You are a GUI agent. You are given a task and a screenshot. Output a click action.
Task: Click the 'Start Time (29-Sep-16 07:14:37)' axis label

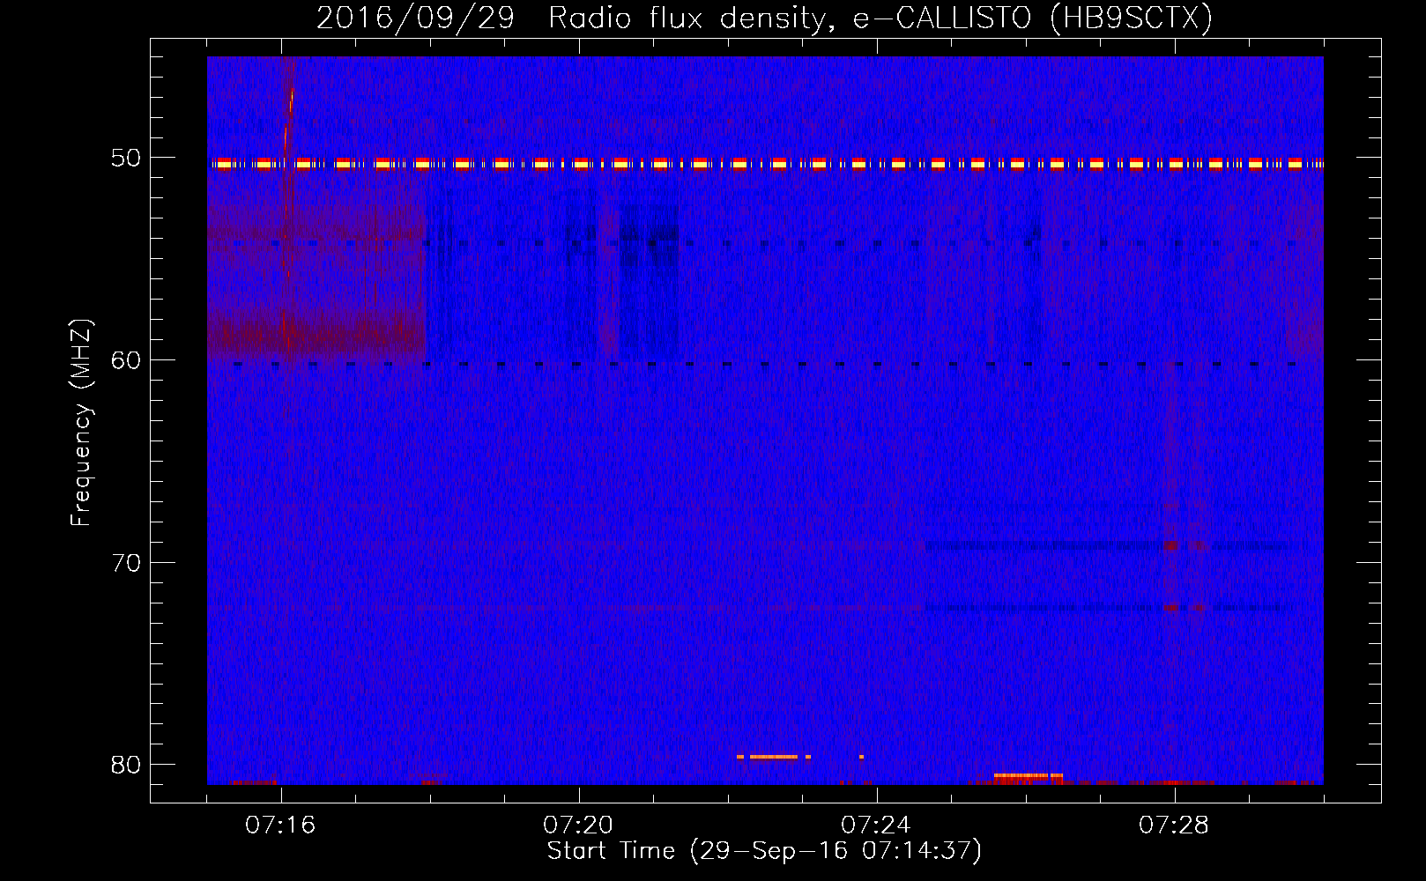(764, 851)
